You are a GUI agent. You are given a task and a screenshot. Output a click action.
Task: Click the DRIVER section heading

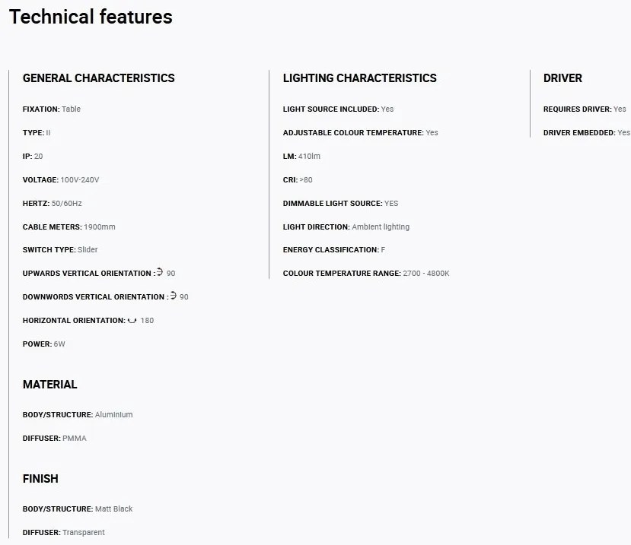[562, 78]
